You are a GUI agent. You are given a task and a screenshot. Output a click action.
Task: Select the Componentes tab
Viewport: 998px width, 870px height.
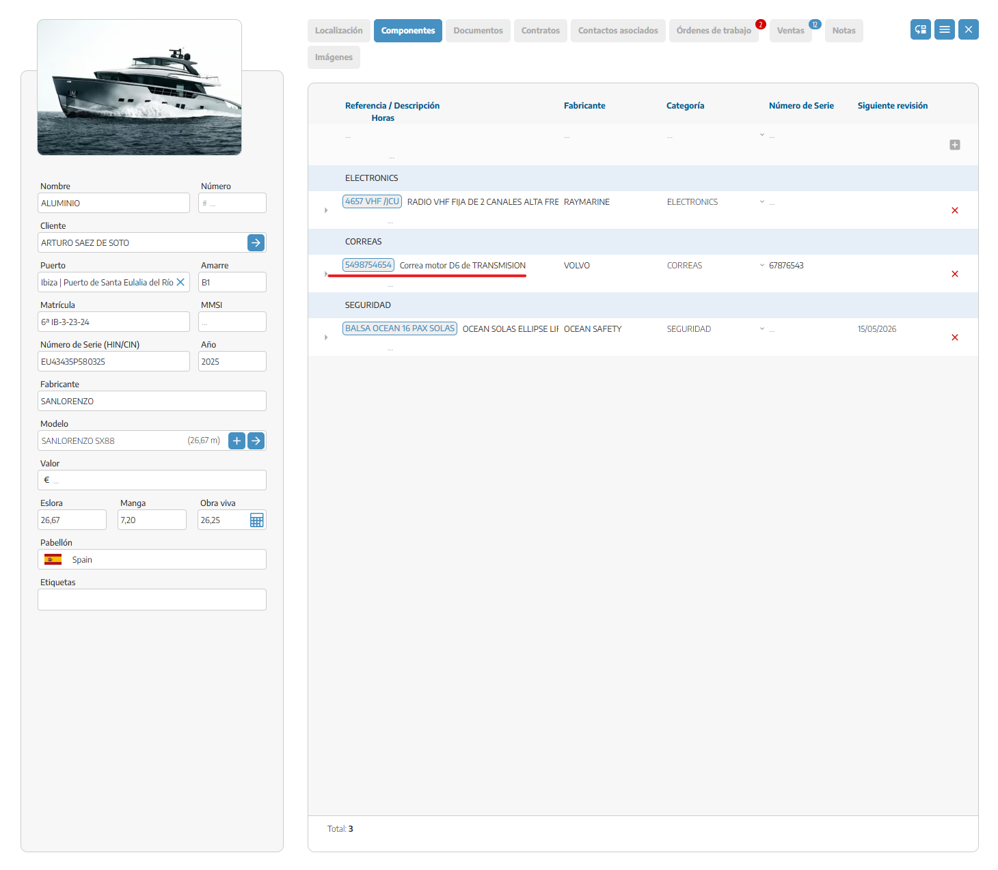408,31
